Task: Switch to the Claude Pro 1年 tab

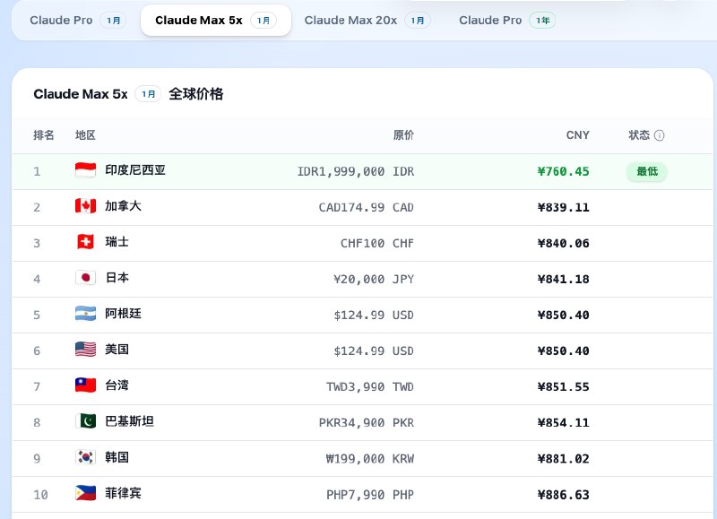Action: coord(507,21)
